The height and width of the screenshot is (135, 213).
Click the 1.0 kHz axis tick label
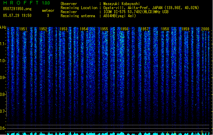pos(3,61)
